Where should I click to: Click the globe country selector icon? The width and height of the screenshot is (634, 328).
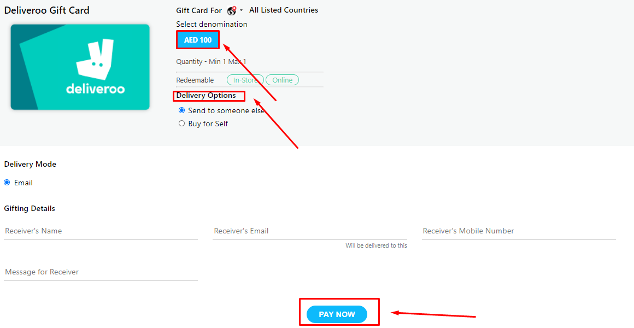coord(231,10)
